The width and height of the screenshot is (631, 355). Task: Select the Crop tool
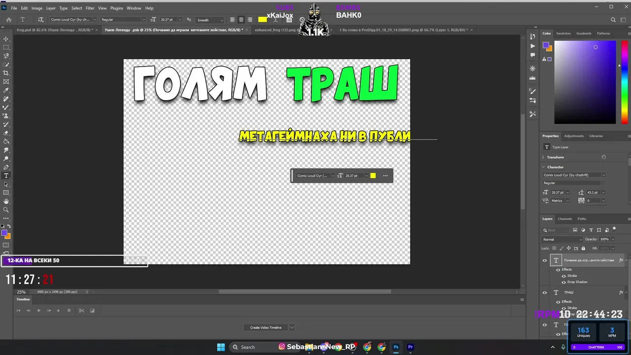[6, 73]
